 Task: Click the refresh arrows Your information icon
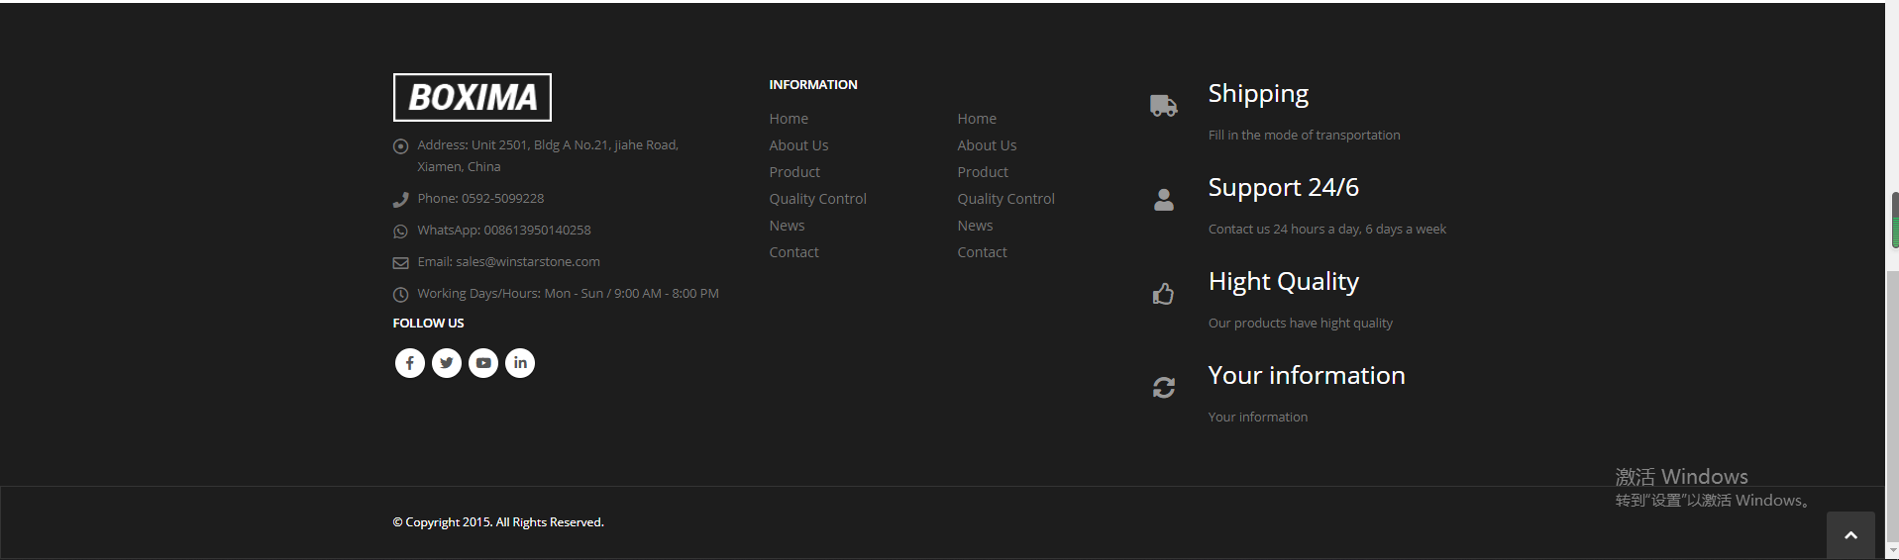pyautogui.click(x=1164, y=388)
